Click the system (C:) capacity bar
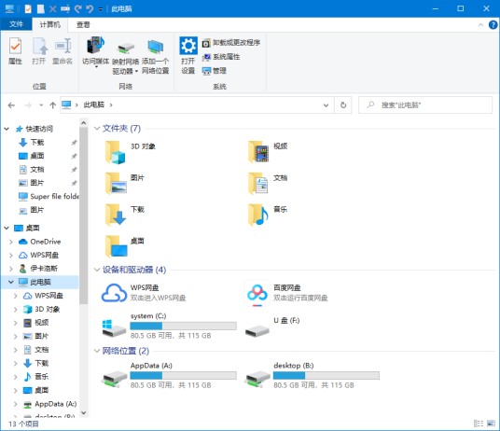The image size is (500, 431). [184, 326]
